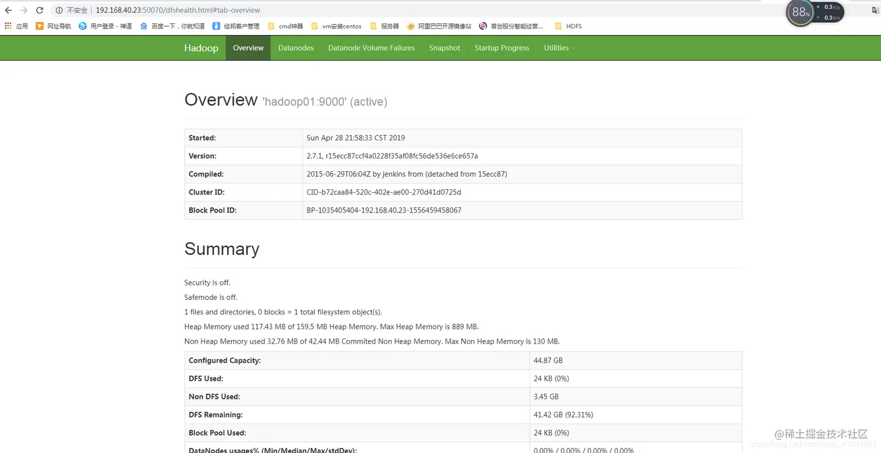Select the Block Pool Used 24 KB (0%) value
The image size is (881, 453).
(x=551, y=433)
